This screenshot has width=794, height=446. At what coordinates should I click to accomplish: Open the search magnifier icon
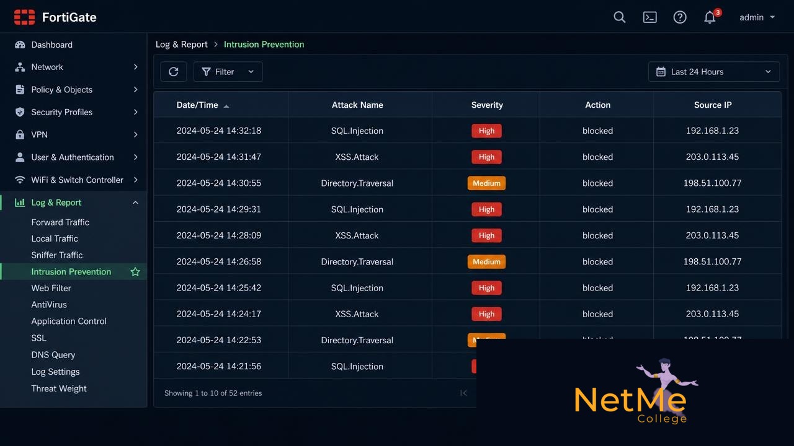tap(620, 17)
